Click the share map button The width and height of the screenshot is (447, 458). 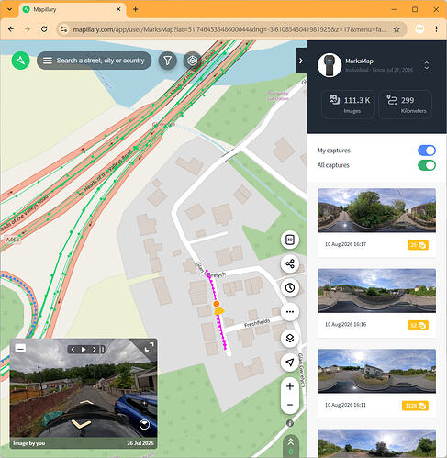[x=290, y=263]
